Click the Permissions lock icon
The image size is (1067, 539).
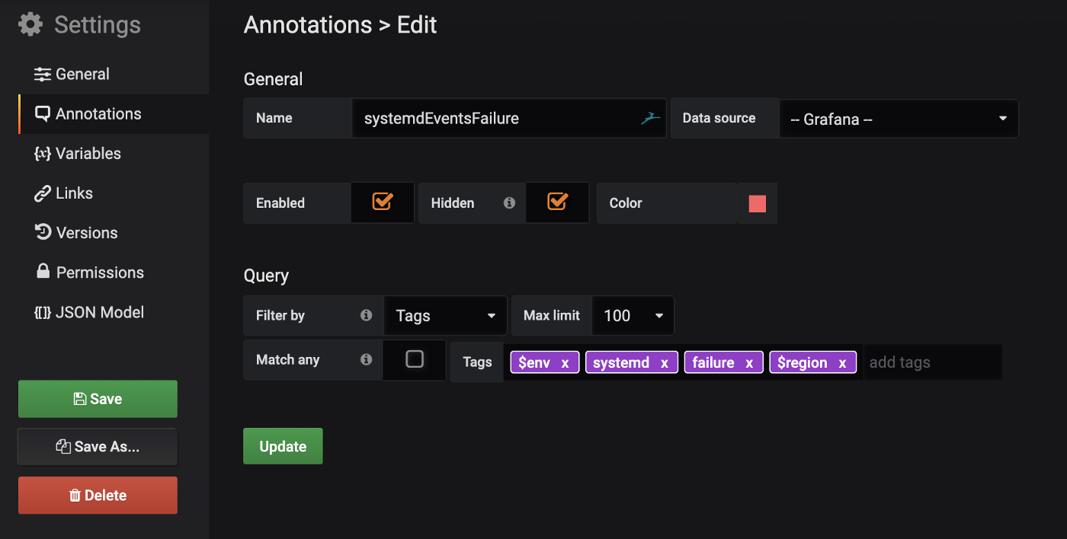pyautogui.click(x=42, y=272)
